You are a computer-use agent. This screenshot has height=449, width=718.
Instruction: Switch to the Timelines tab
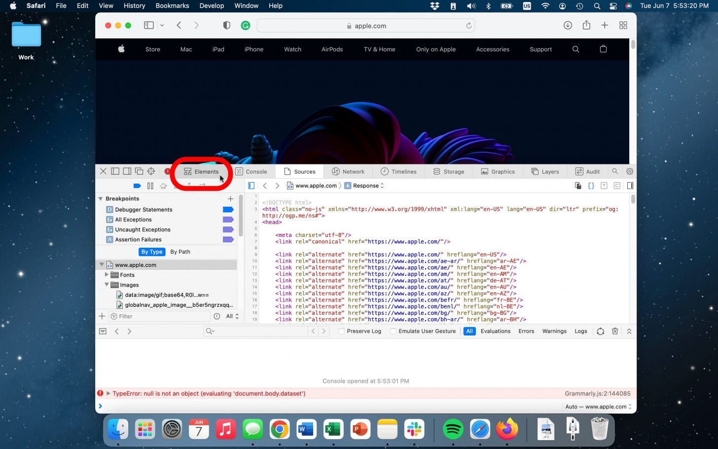click(x=398, y=171)
